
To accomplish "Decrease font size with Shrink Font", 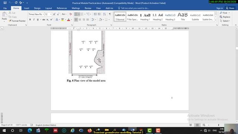I will 58,14.
